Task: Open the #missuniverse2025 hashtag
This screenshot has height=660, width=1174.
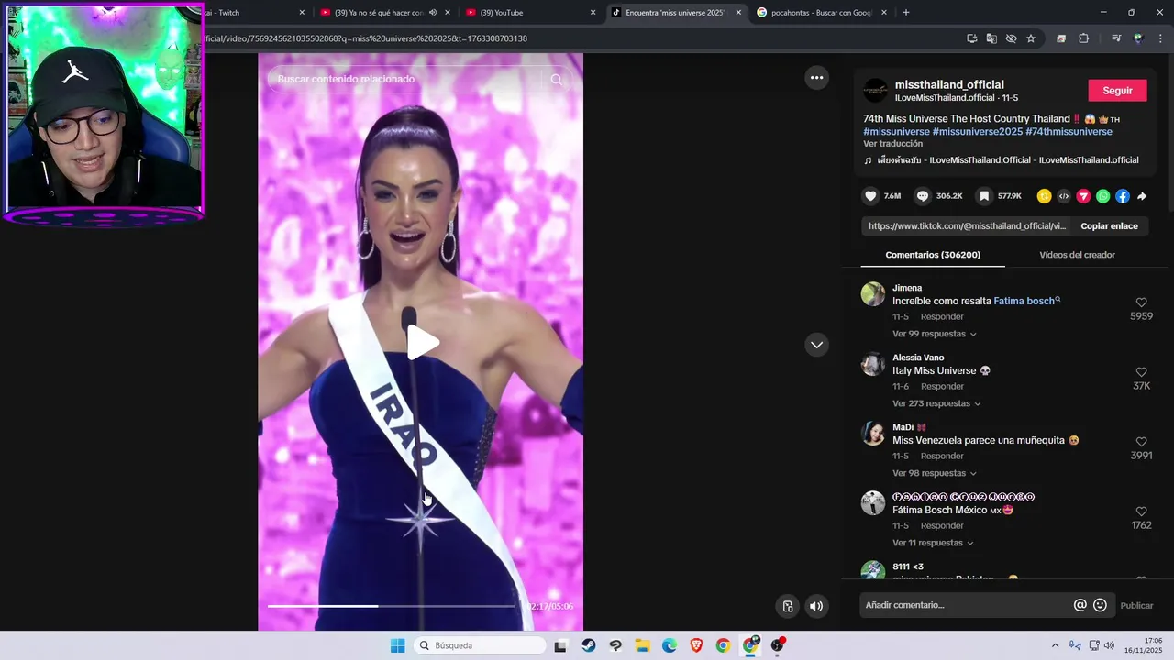Action: (x=978, y=132)
